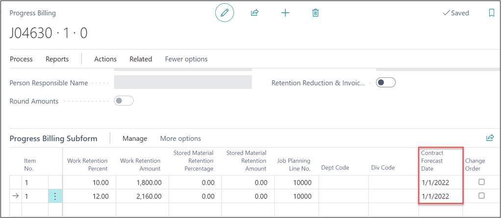Select Contract Forecast Date in first row

click(x=435, y=182)
